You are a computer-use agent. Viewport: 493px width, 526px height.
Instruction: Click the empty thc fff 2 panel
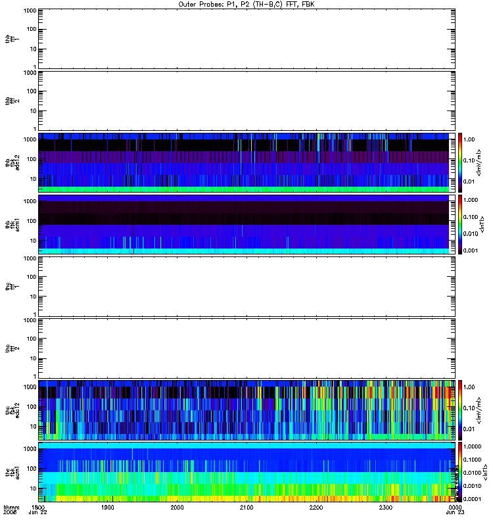tap(247, 348)
